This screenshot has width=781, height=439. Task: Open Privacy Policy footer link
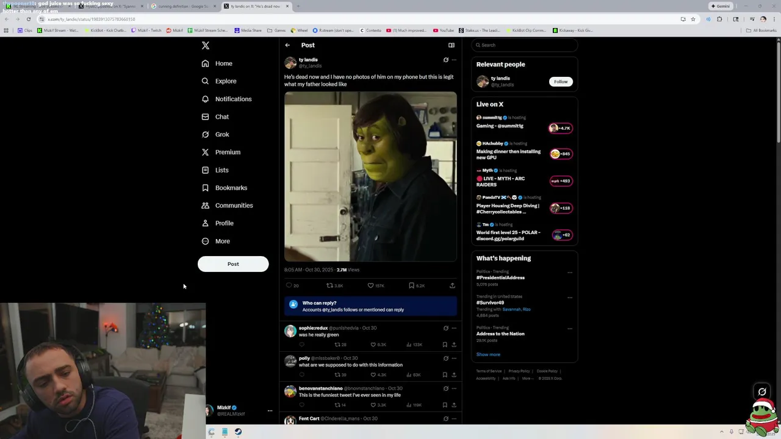point(519,371)
